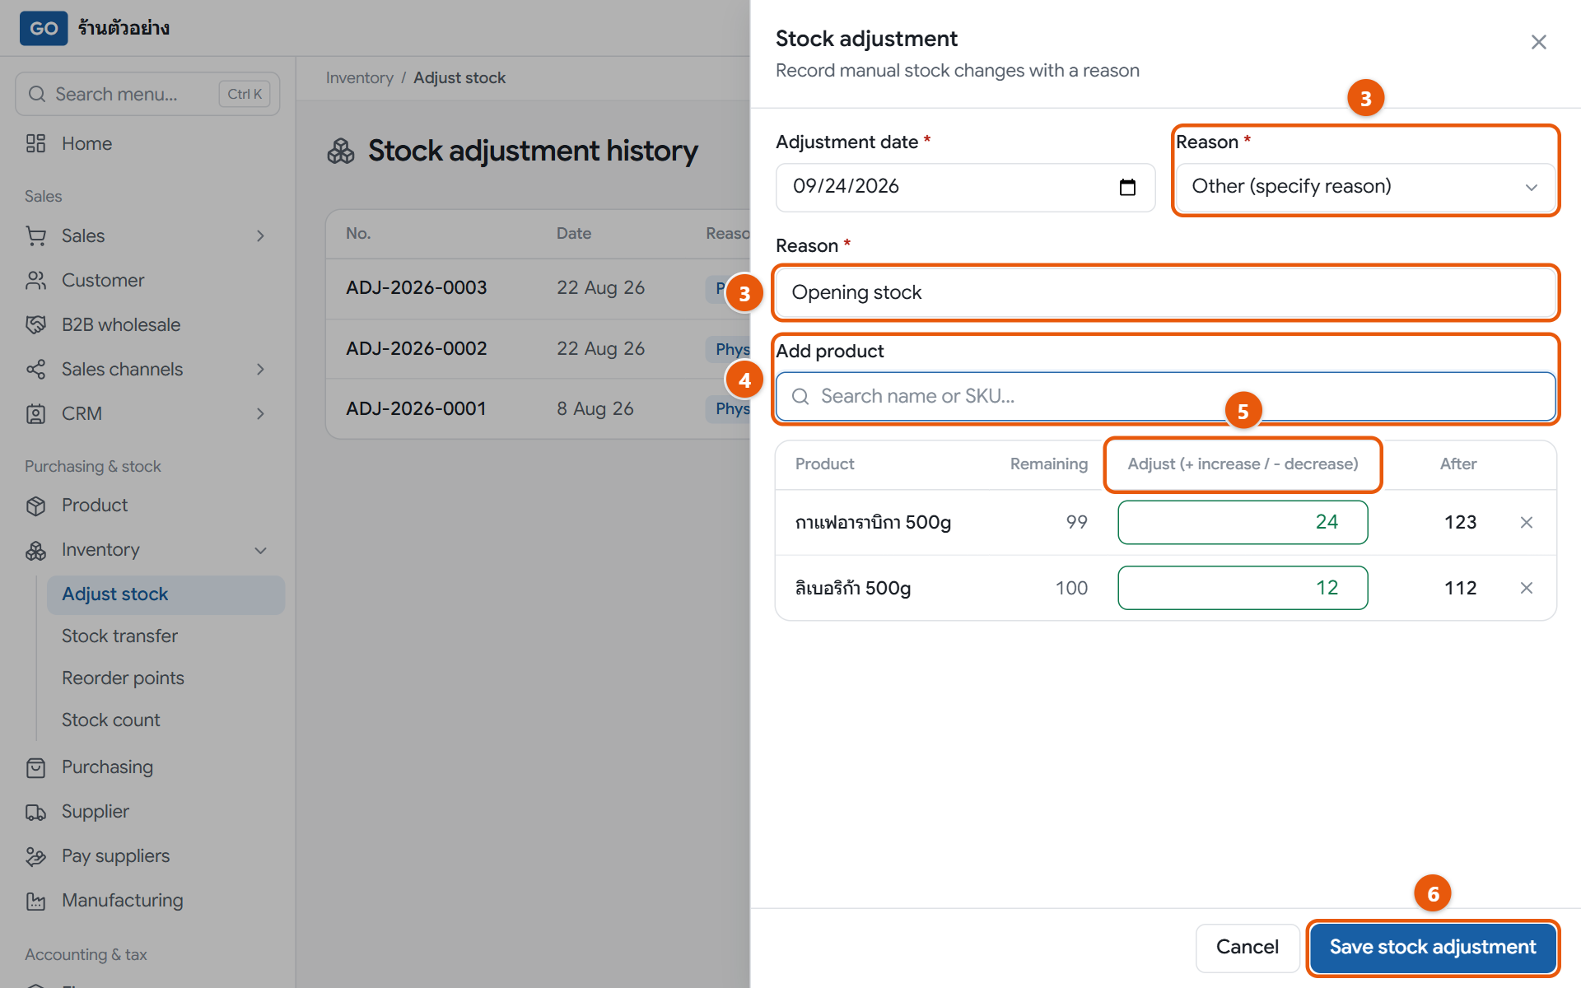
Task: Open the Supplier truck icon
Action: click(36, 812)
